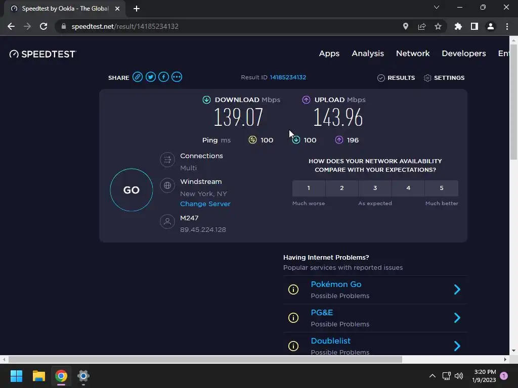Reload the page with the refresh icon
This screenshot has width=518, height=388.
44,26
